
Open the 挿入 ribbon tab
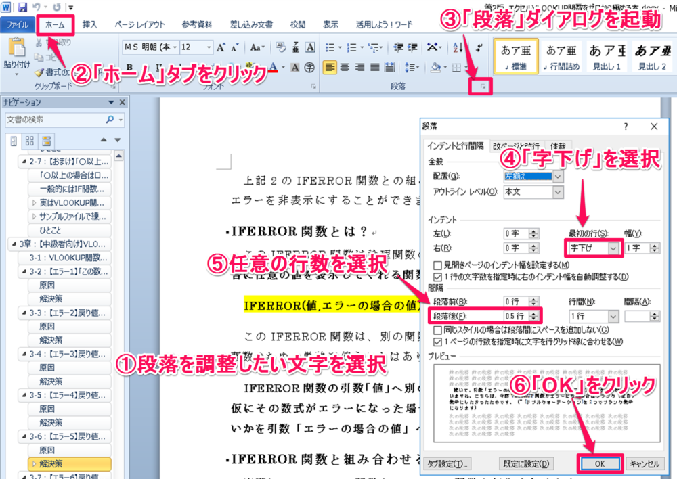pos(89,25)
